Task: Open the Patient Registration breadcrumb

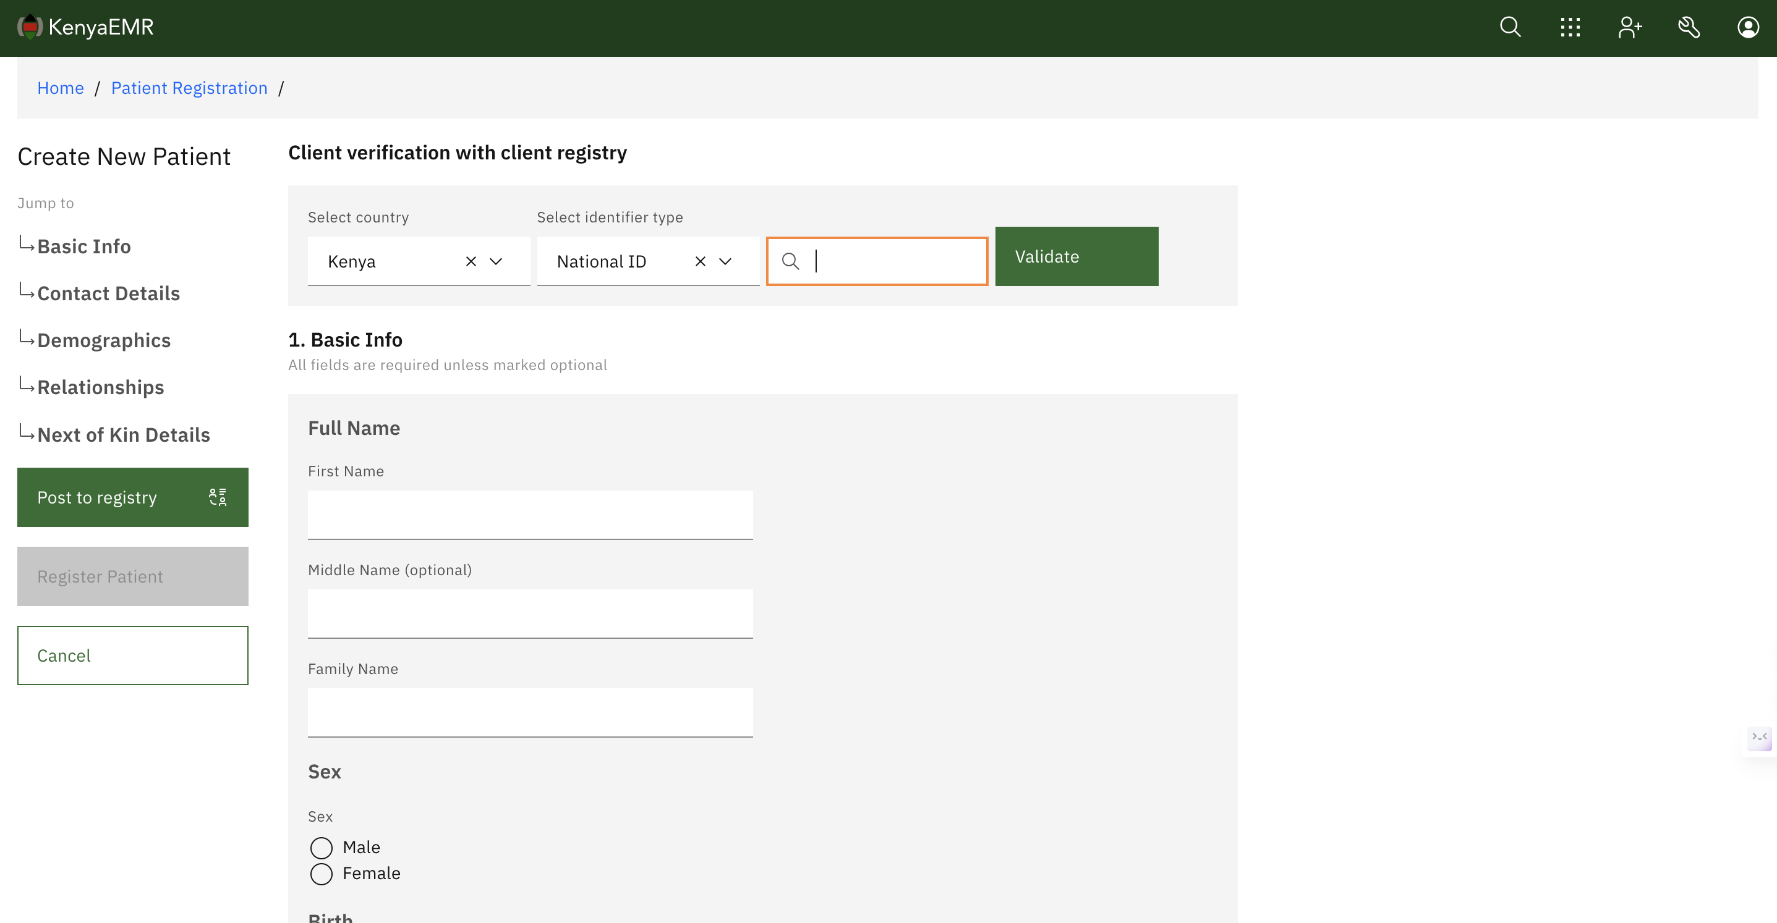Action: tap(189, 88)
